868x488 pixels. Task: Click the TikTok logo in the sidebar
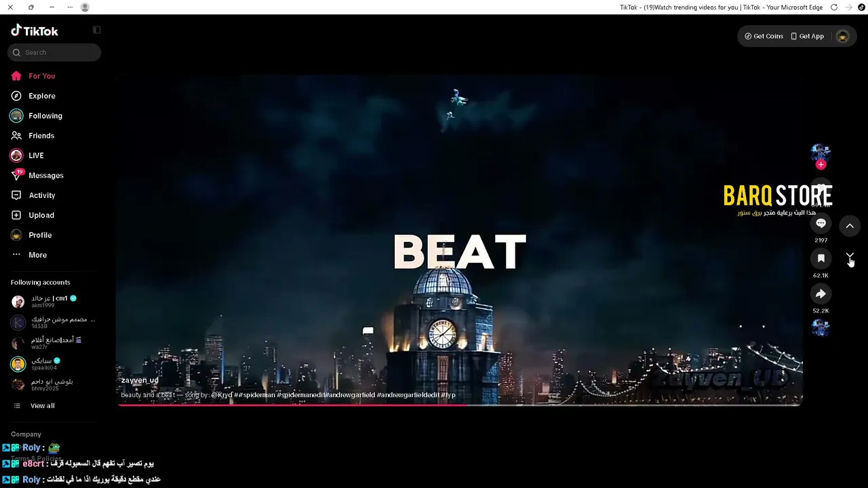(35, 30)
